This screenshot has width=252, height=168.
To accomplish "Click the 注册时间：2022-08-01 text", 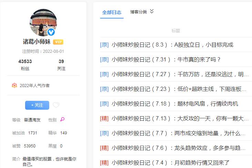I will 43,51.
